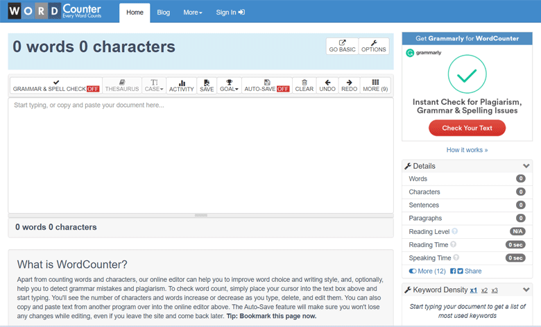Show the Activity chart
541x327 pixels.
[x=182, y=85]
